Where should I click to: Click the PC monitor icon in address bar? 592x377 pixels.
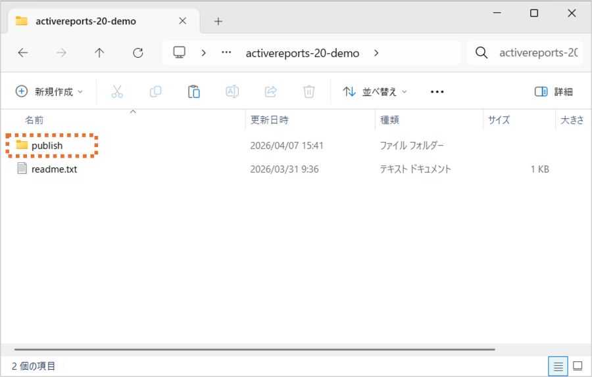click(180, 53)
